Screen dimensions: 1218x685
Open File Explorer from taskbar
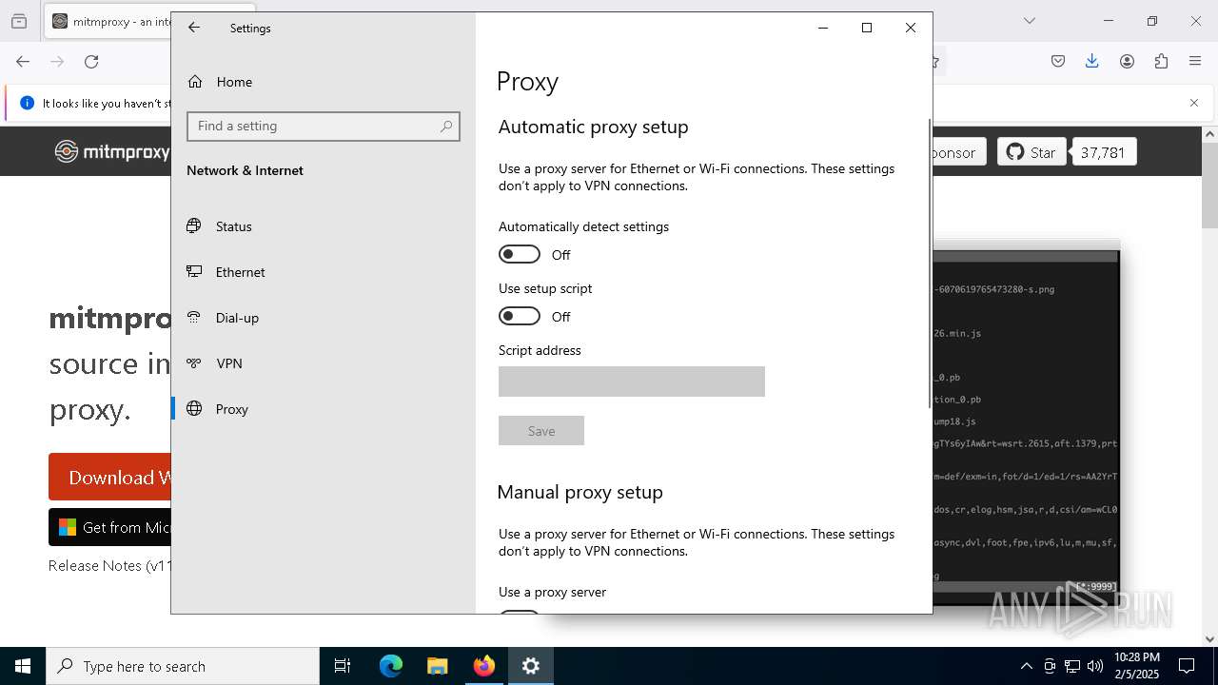(x=437, y=666)
